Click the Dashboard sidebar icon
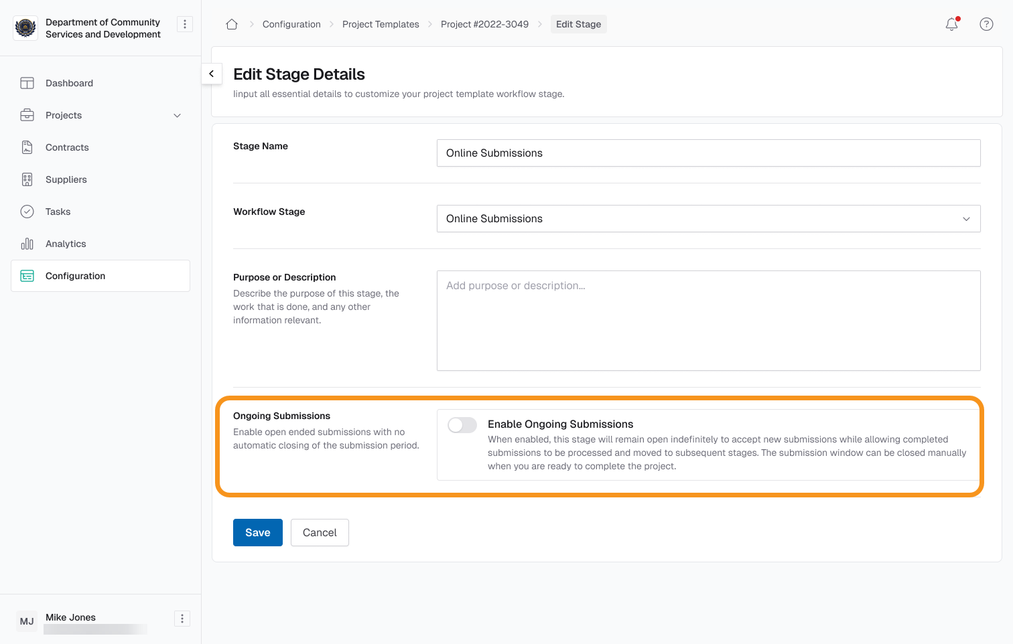Image resolution: width=1013 pixels, height=644 pixels. click(27, 83)
